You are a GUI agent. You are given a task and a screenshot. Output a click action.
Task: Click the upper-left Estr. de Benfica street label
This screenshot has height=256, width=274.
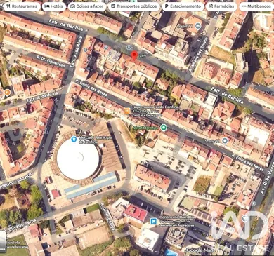tap(66, 25)
